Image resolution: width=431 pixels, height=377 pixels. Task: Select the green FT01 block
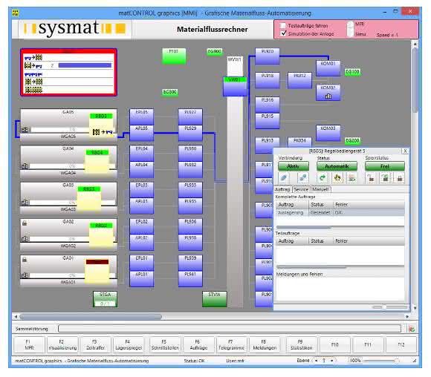(x=174, y=56)
